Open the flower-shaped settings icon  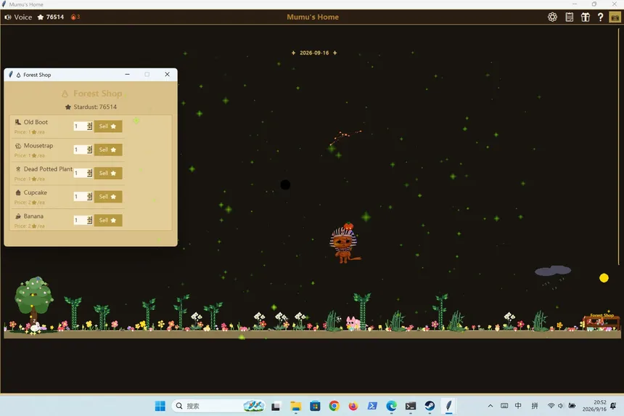[x=552, y=17]
